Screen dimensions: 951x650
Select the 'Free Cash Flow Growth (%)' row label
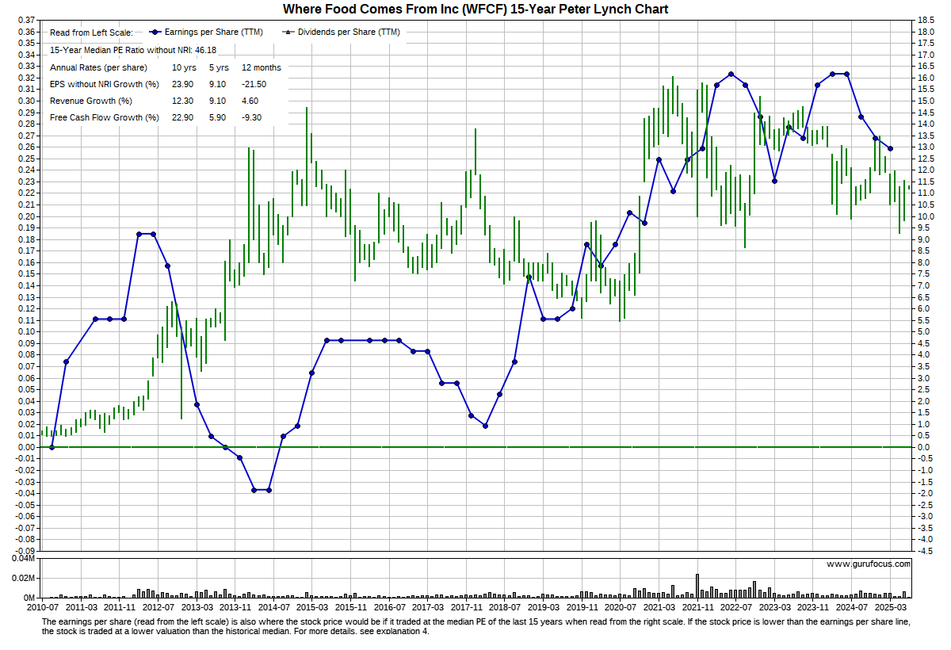point(105,117)
